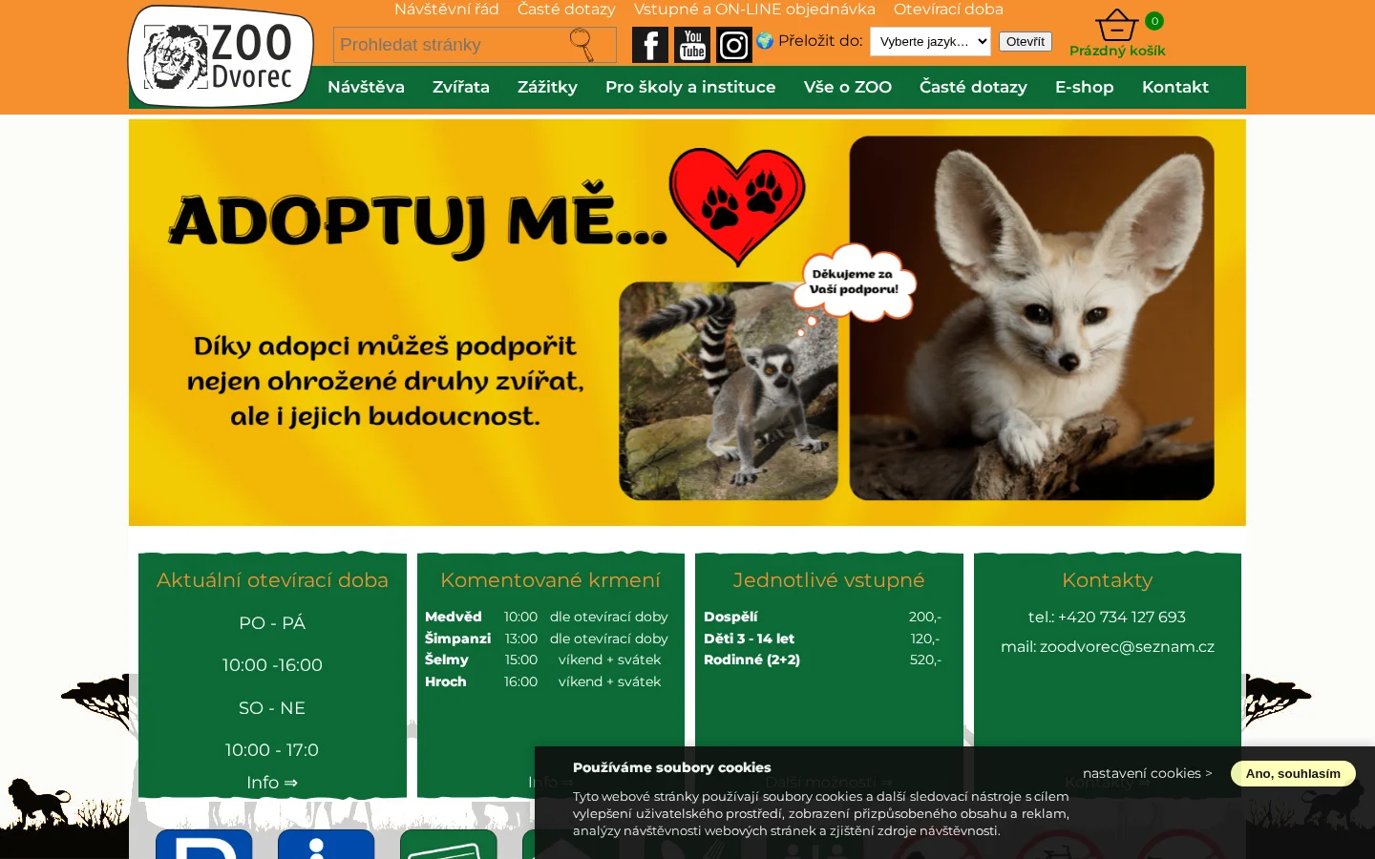Click the blue information i icon
Viewport: 1375px width, 859px height.
[327, 844]
